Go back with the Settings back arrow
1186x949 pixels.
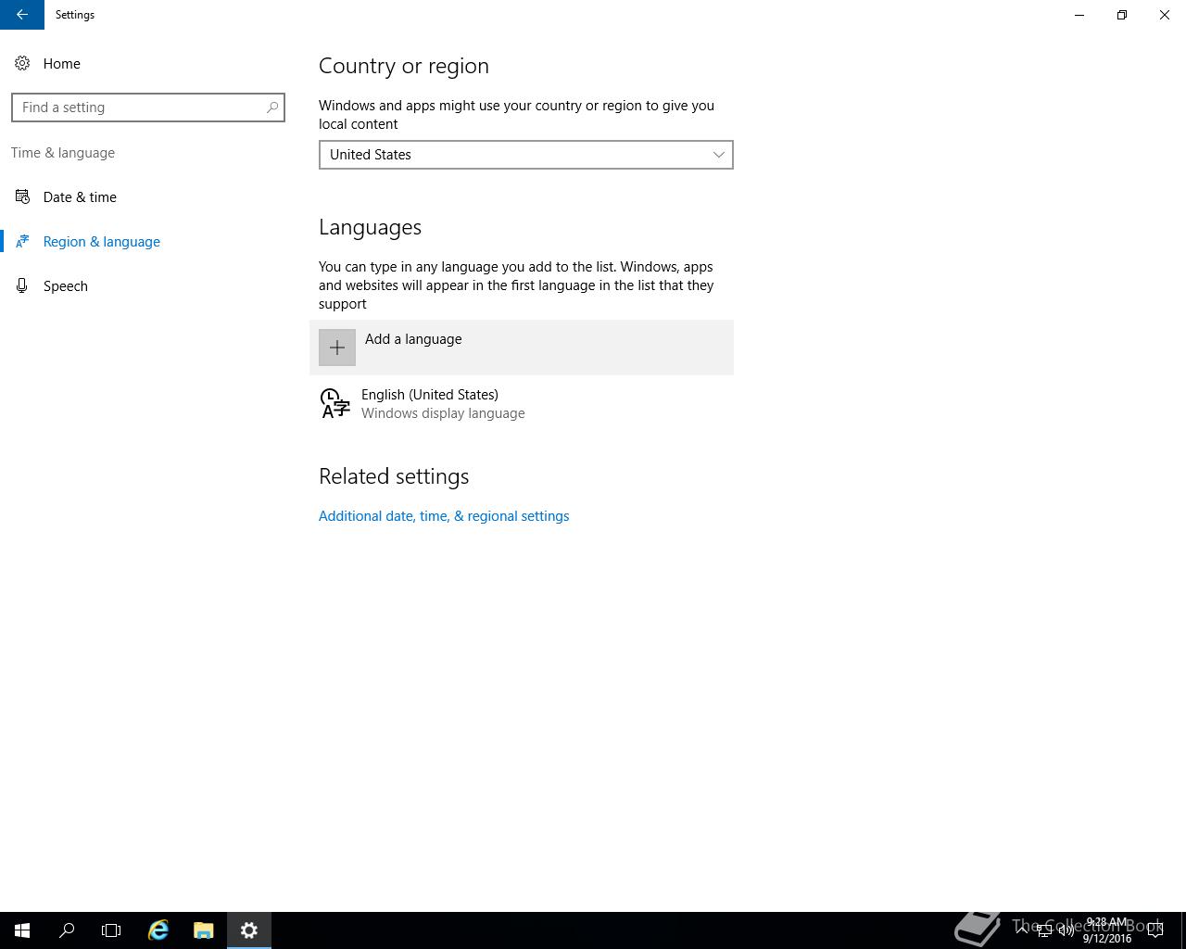click(x=22, y=15)
